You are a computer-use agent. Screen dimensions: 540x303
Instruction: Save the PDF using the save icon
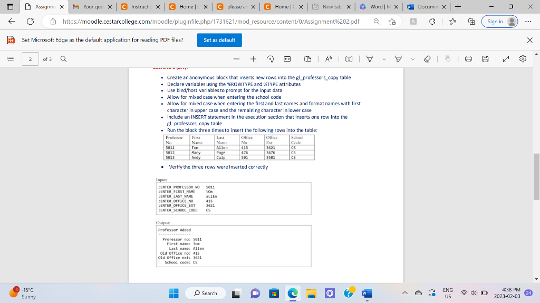tap(486, 58)
